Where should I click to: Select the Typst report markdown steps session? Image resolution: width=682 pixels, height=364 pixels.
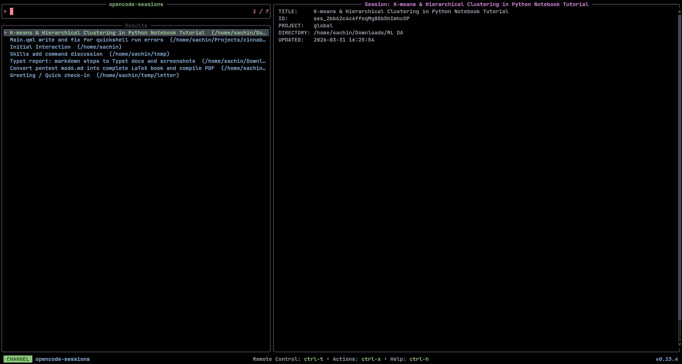coord(136,61)
